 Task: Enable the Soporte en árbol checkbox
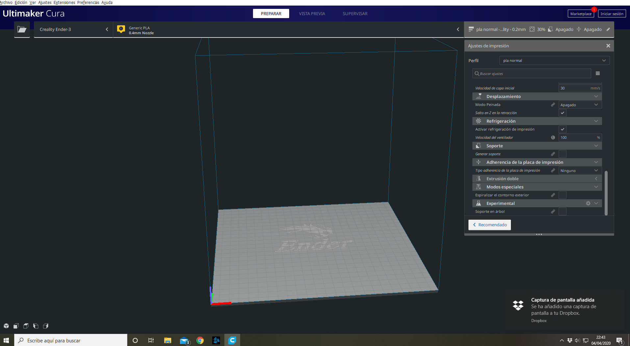(563, 211)
